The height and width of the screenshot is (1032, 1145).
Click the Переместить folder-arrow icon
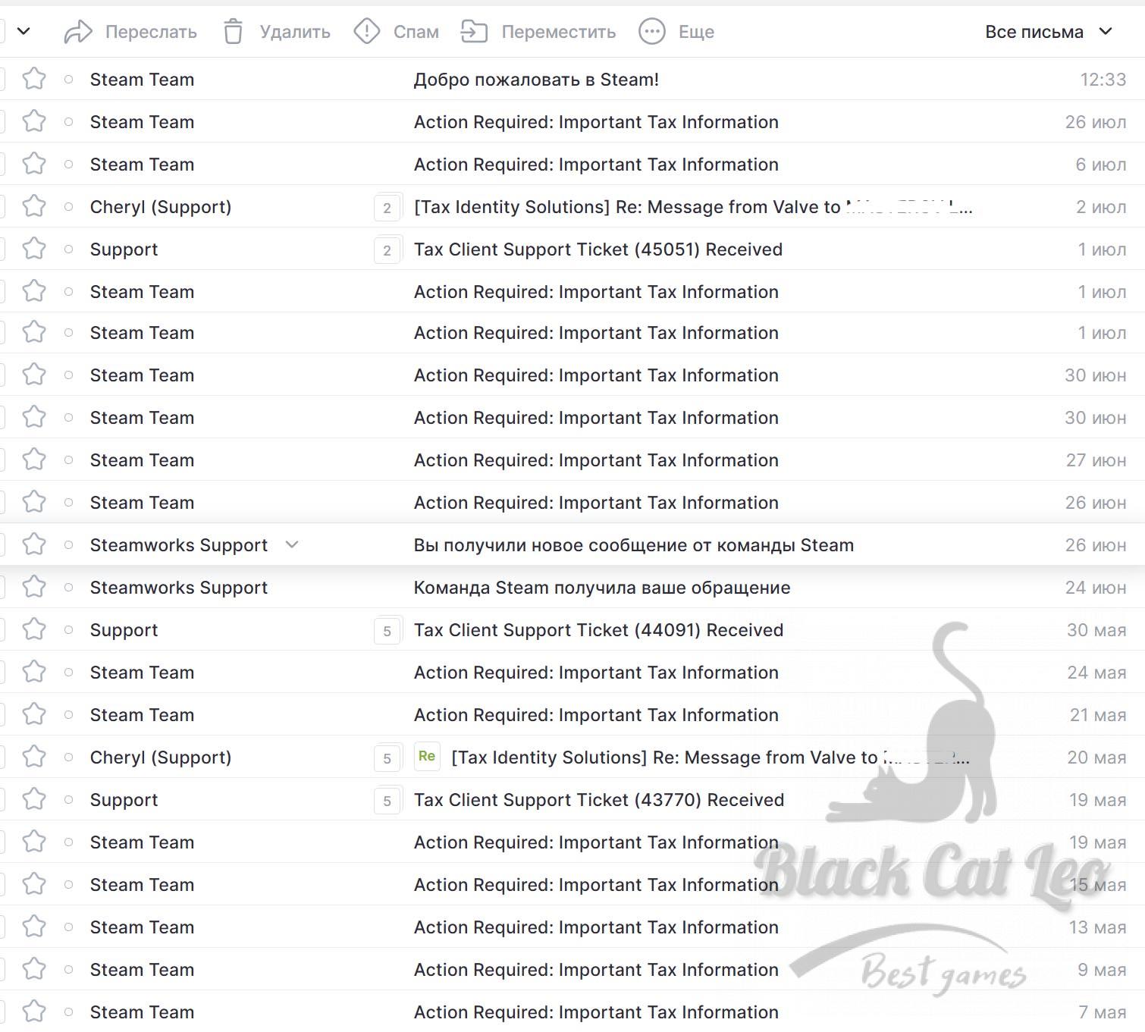point(474,32)
